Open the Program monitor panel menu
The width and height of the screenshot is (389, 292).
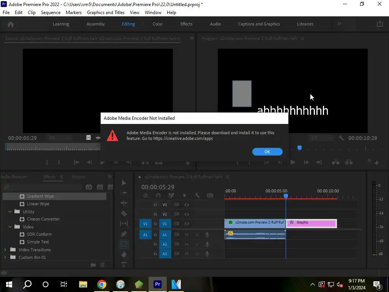pos(302,38)
